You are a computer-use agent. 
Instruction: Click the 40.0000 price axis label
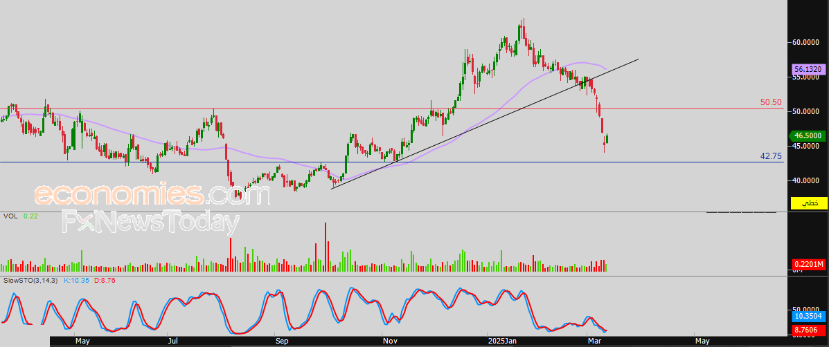tap(805, 181)
